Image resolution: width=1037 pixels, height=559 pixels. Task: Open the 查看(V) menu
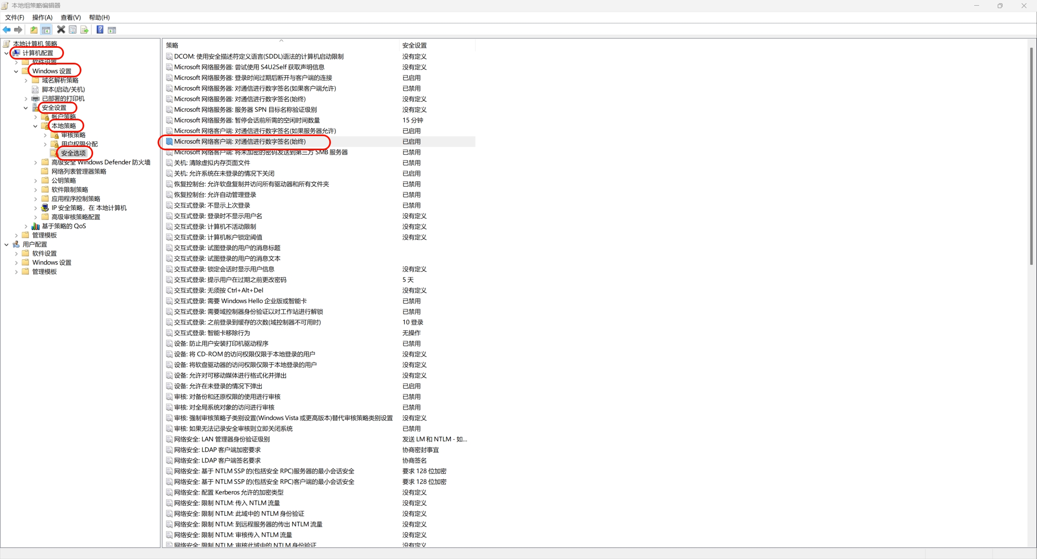[x=70, y=17]
